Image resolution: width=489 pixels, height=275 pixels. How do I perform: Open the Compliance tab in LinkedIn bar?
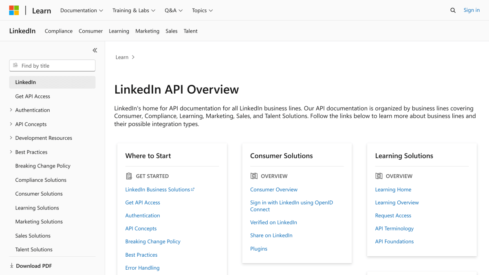tap(59, 31)
